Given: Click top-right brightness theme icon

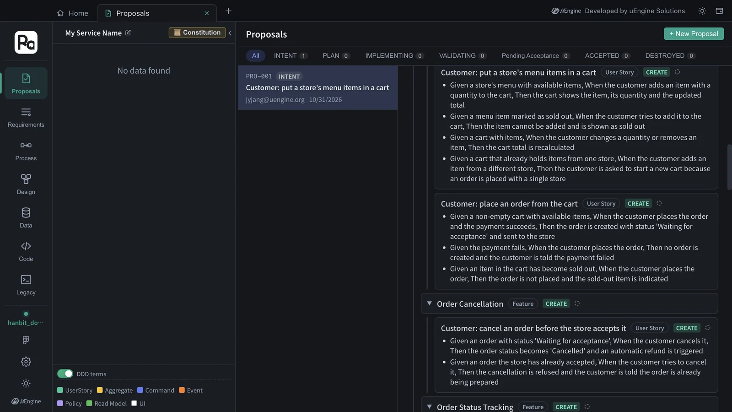Looking at the screenshot, I should [x=702, y=11].
